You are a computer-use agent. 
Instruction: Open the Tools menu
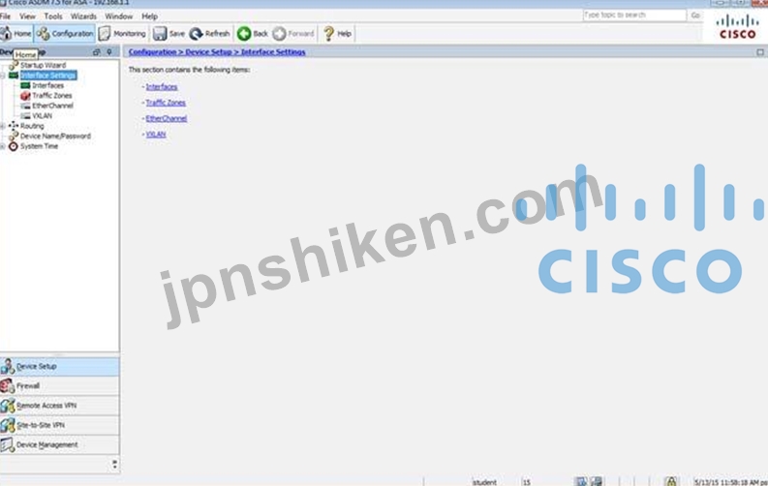point(53,16)
